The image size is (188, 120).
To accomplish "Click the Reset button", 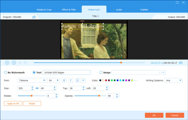I will (32, 103).
